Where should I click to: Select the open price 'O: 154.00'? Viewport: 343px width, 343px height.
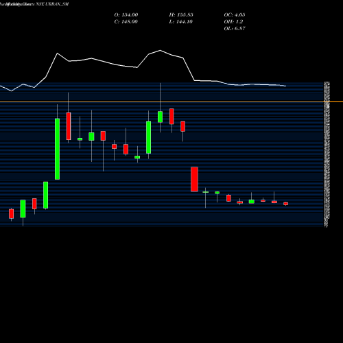[x=126, y=15]
